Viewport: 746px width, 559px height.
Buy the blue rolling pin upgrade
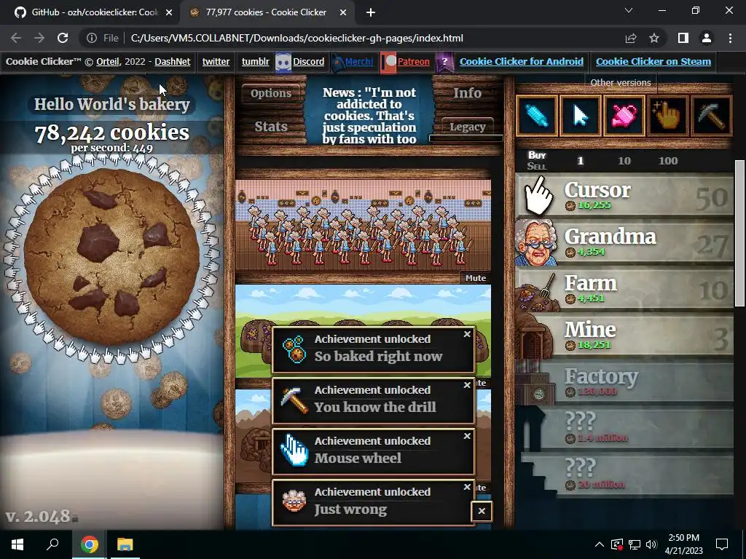(x=537, y=116)
